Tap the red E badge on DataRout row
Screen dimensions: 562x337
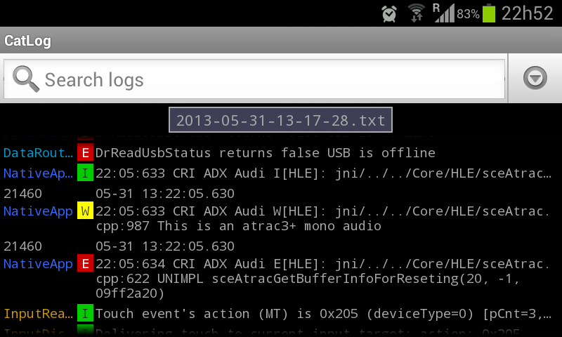click(85, 153)
